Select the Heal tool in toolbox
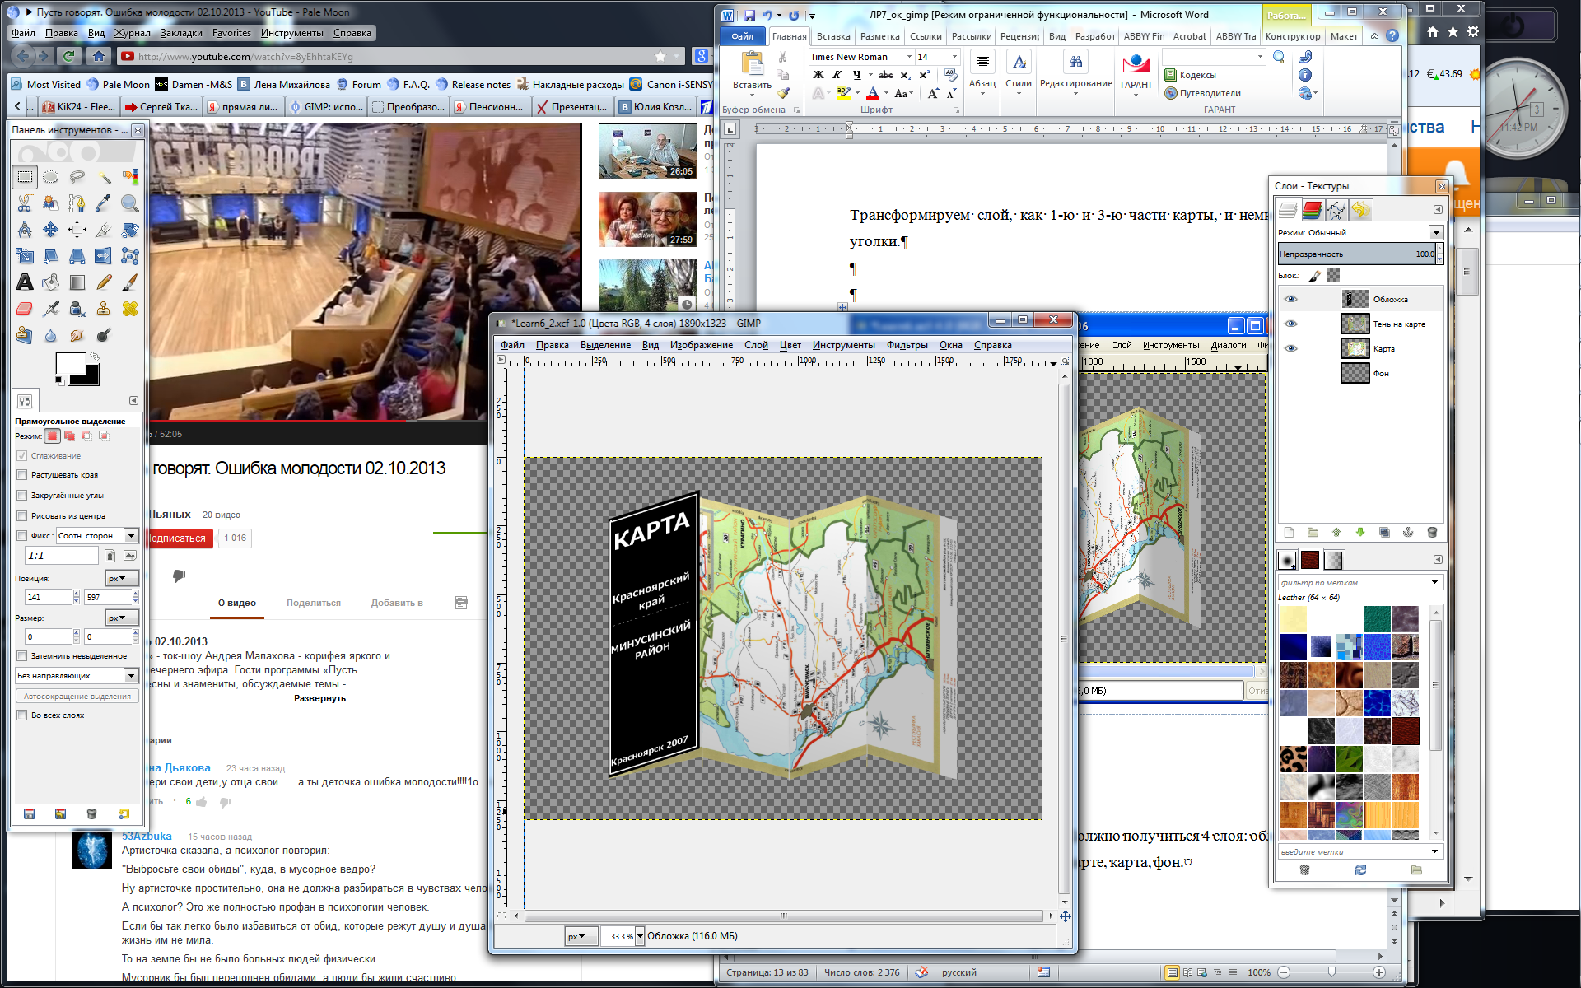 [x=130, y=308]
